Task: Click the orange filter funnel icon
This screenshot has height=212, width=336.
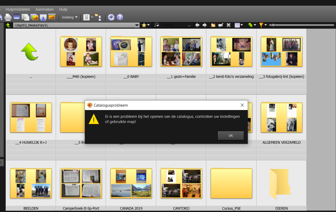Action: [x=261, y=25]
